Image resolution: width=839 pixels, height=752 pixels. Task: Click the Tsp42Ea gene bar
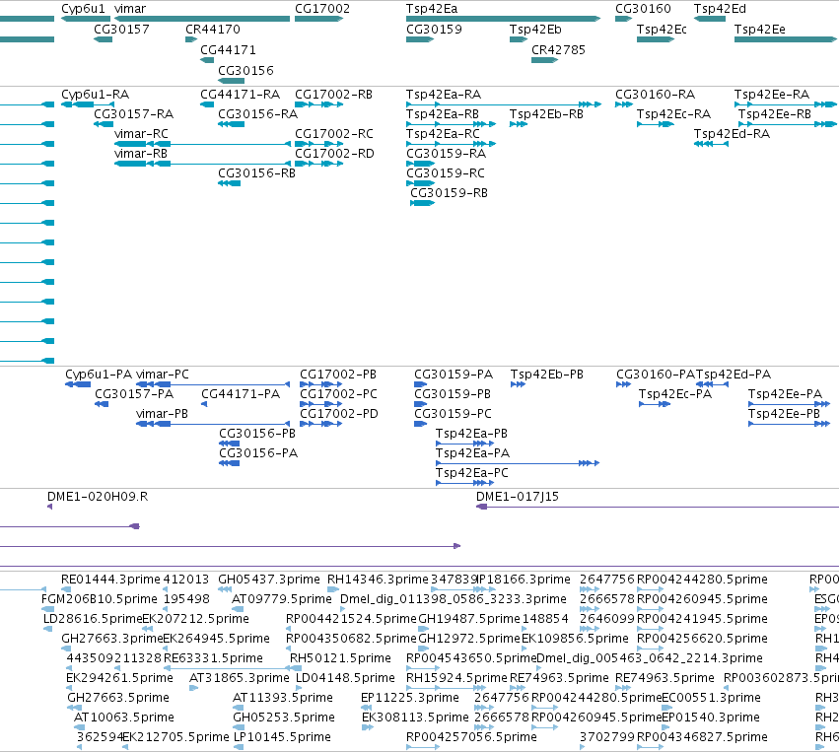tap(503, 19)
